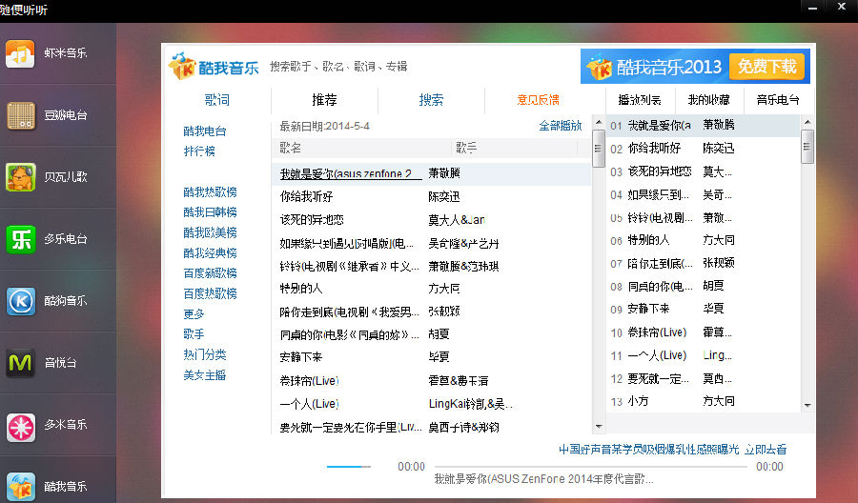Open the green 多乐电台 icon
The width and height of the screenshot is (858, 503).
pyautogui.click(x=20, y=238)
